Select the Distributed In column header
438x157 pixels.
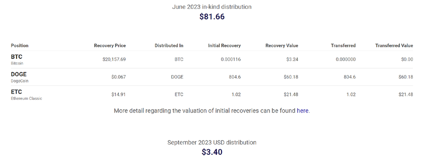tap(169, 45)
